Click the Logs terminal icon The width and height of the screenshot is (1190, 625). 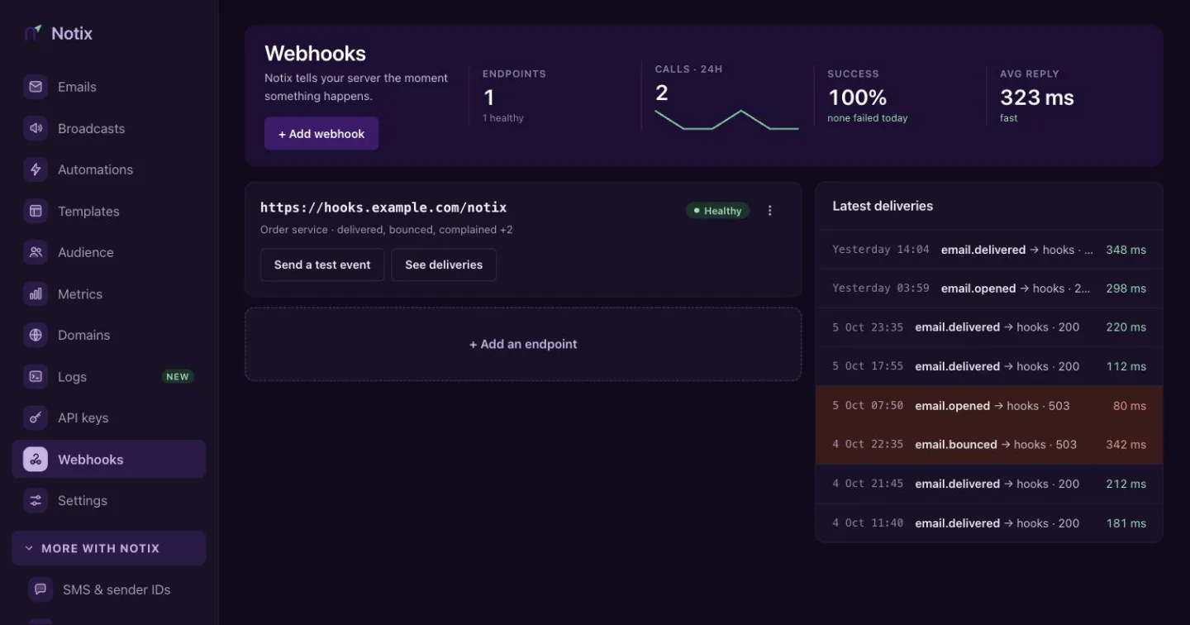(36, 376)
